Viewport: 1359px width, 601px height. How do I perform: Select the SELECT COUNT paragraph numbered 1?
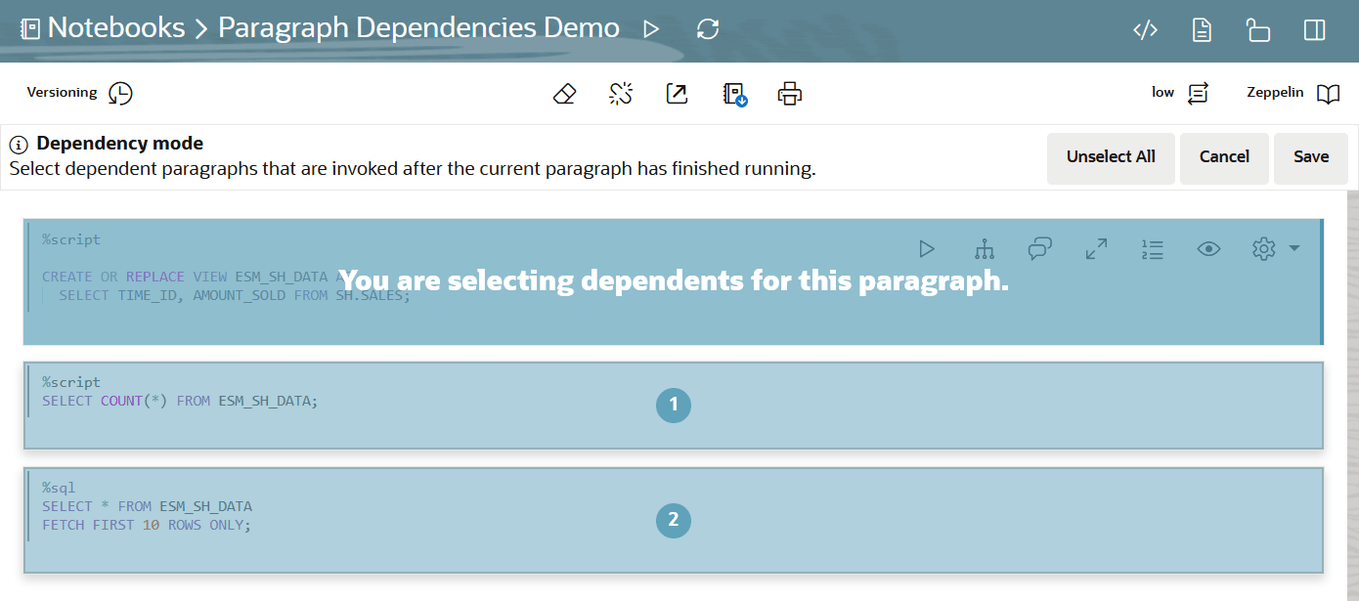pyautogui.click(x=673, y=406)
